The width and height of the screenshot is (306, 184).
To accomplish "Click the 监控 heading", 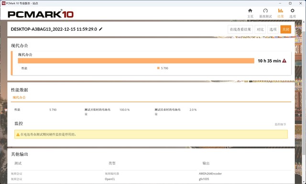I will 19,123.
